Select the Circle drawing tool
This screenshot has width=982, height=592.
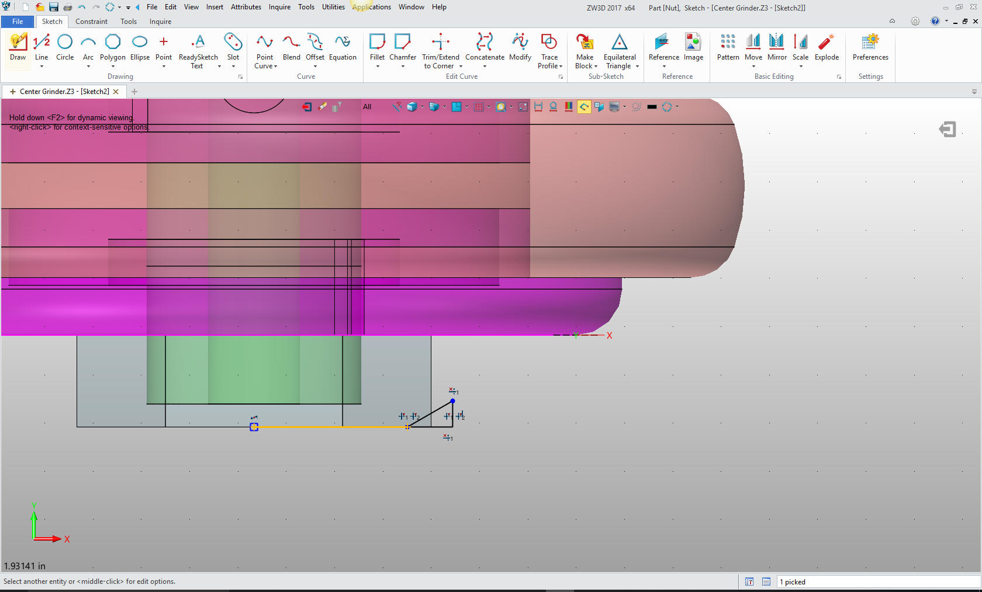coord(65,47)
